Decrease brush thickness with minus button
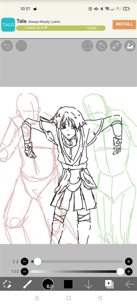 point(25,262)
